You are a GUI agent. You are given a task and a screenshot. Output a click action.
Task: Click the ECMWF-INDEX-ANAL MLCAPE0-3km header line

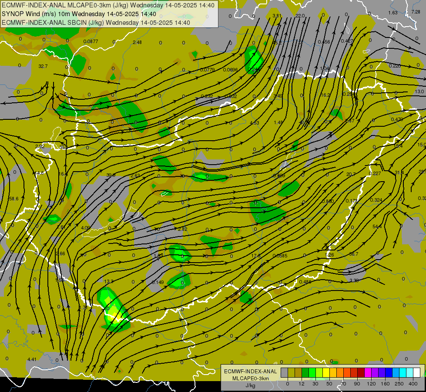coord(108,5)
